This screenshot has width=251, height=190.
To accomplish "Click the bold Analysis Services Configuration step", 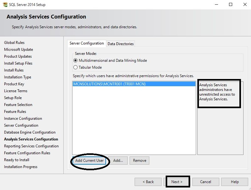I will point(31,139).
